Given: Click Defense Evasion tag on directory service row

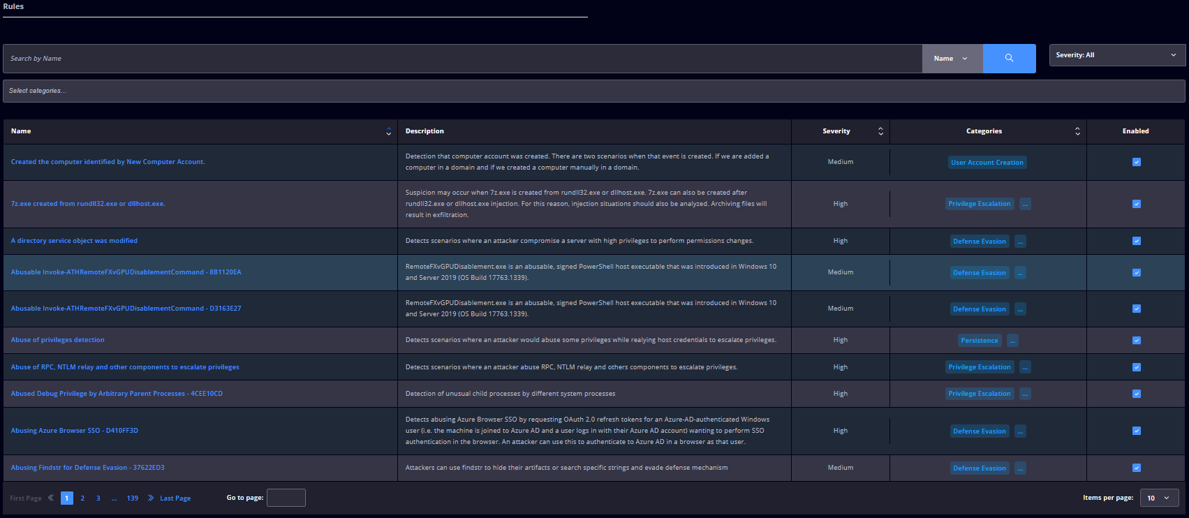Looking at the screenshot, I should coord(980,242).
